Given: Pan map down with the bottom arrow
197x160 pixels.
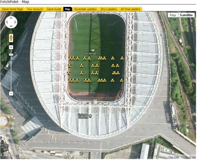Looking at the screenshot, I should 11,26.
